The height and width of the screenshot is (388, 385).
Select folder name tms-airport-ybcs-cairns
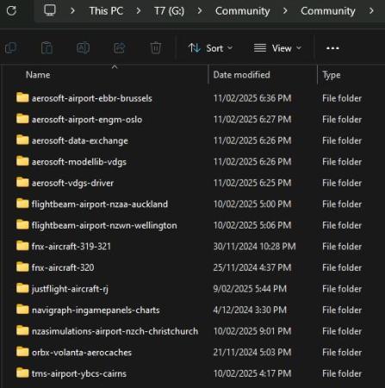(x=79, y=374)
